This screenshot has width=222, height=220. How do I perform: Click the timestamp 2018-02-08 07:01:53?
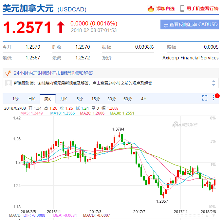point(94,30)
